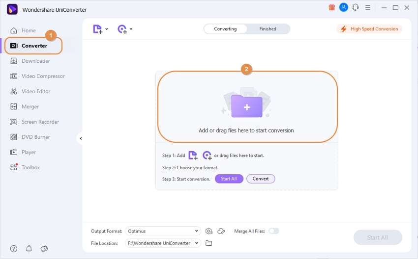The image size is (418, 259).
Task: Open the hamburger menu icon
Action: pos(368,7)
